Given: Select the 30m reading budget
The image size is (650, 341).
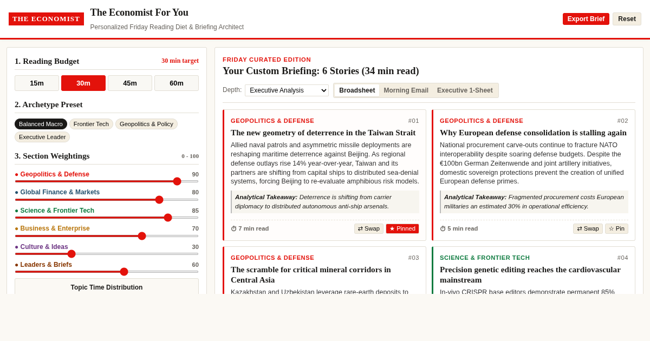Looking at the screenshot, I should click(x=83, y=83).
